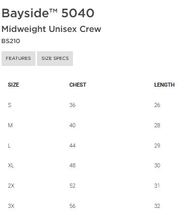The width and height of the screenshot is (187, 215).
Task: Select the Midweight Unisex Crew subtitle
Action: [x=51, y=29]
